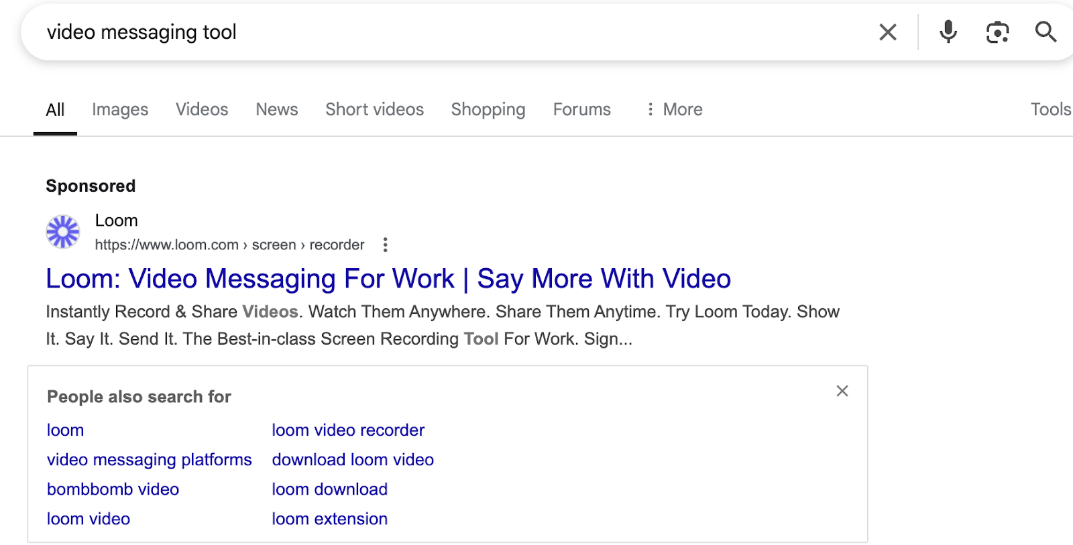Click ad description starting 'Instantly Record & Share'
Screen dimensions: 1073x545
coord(443,325)
